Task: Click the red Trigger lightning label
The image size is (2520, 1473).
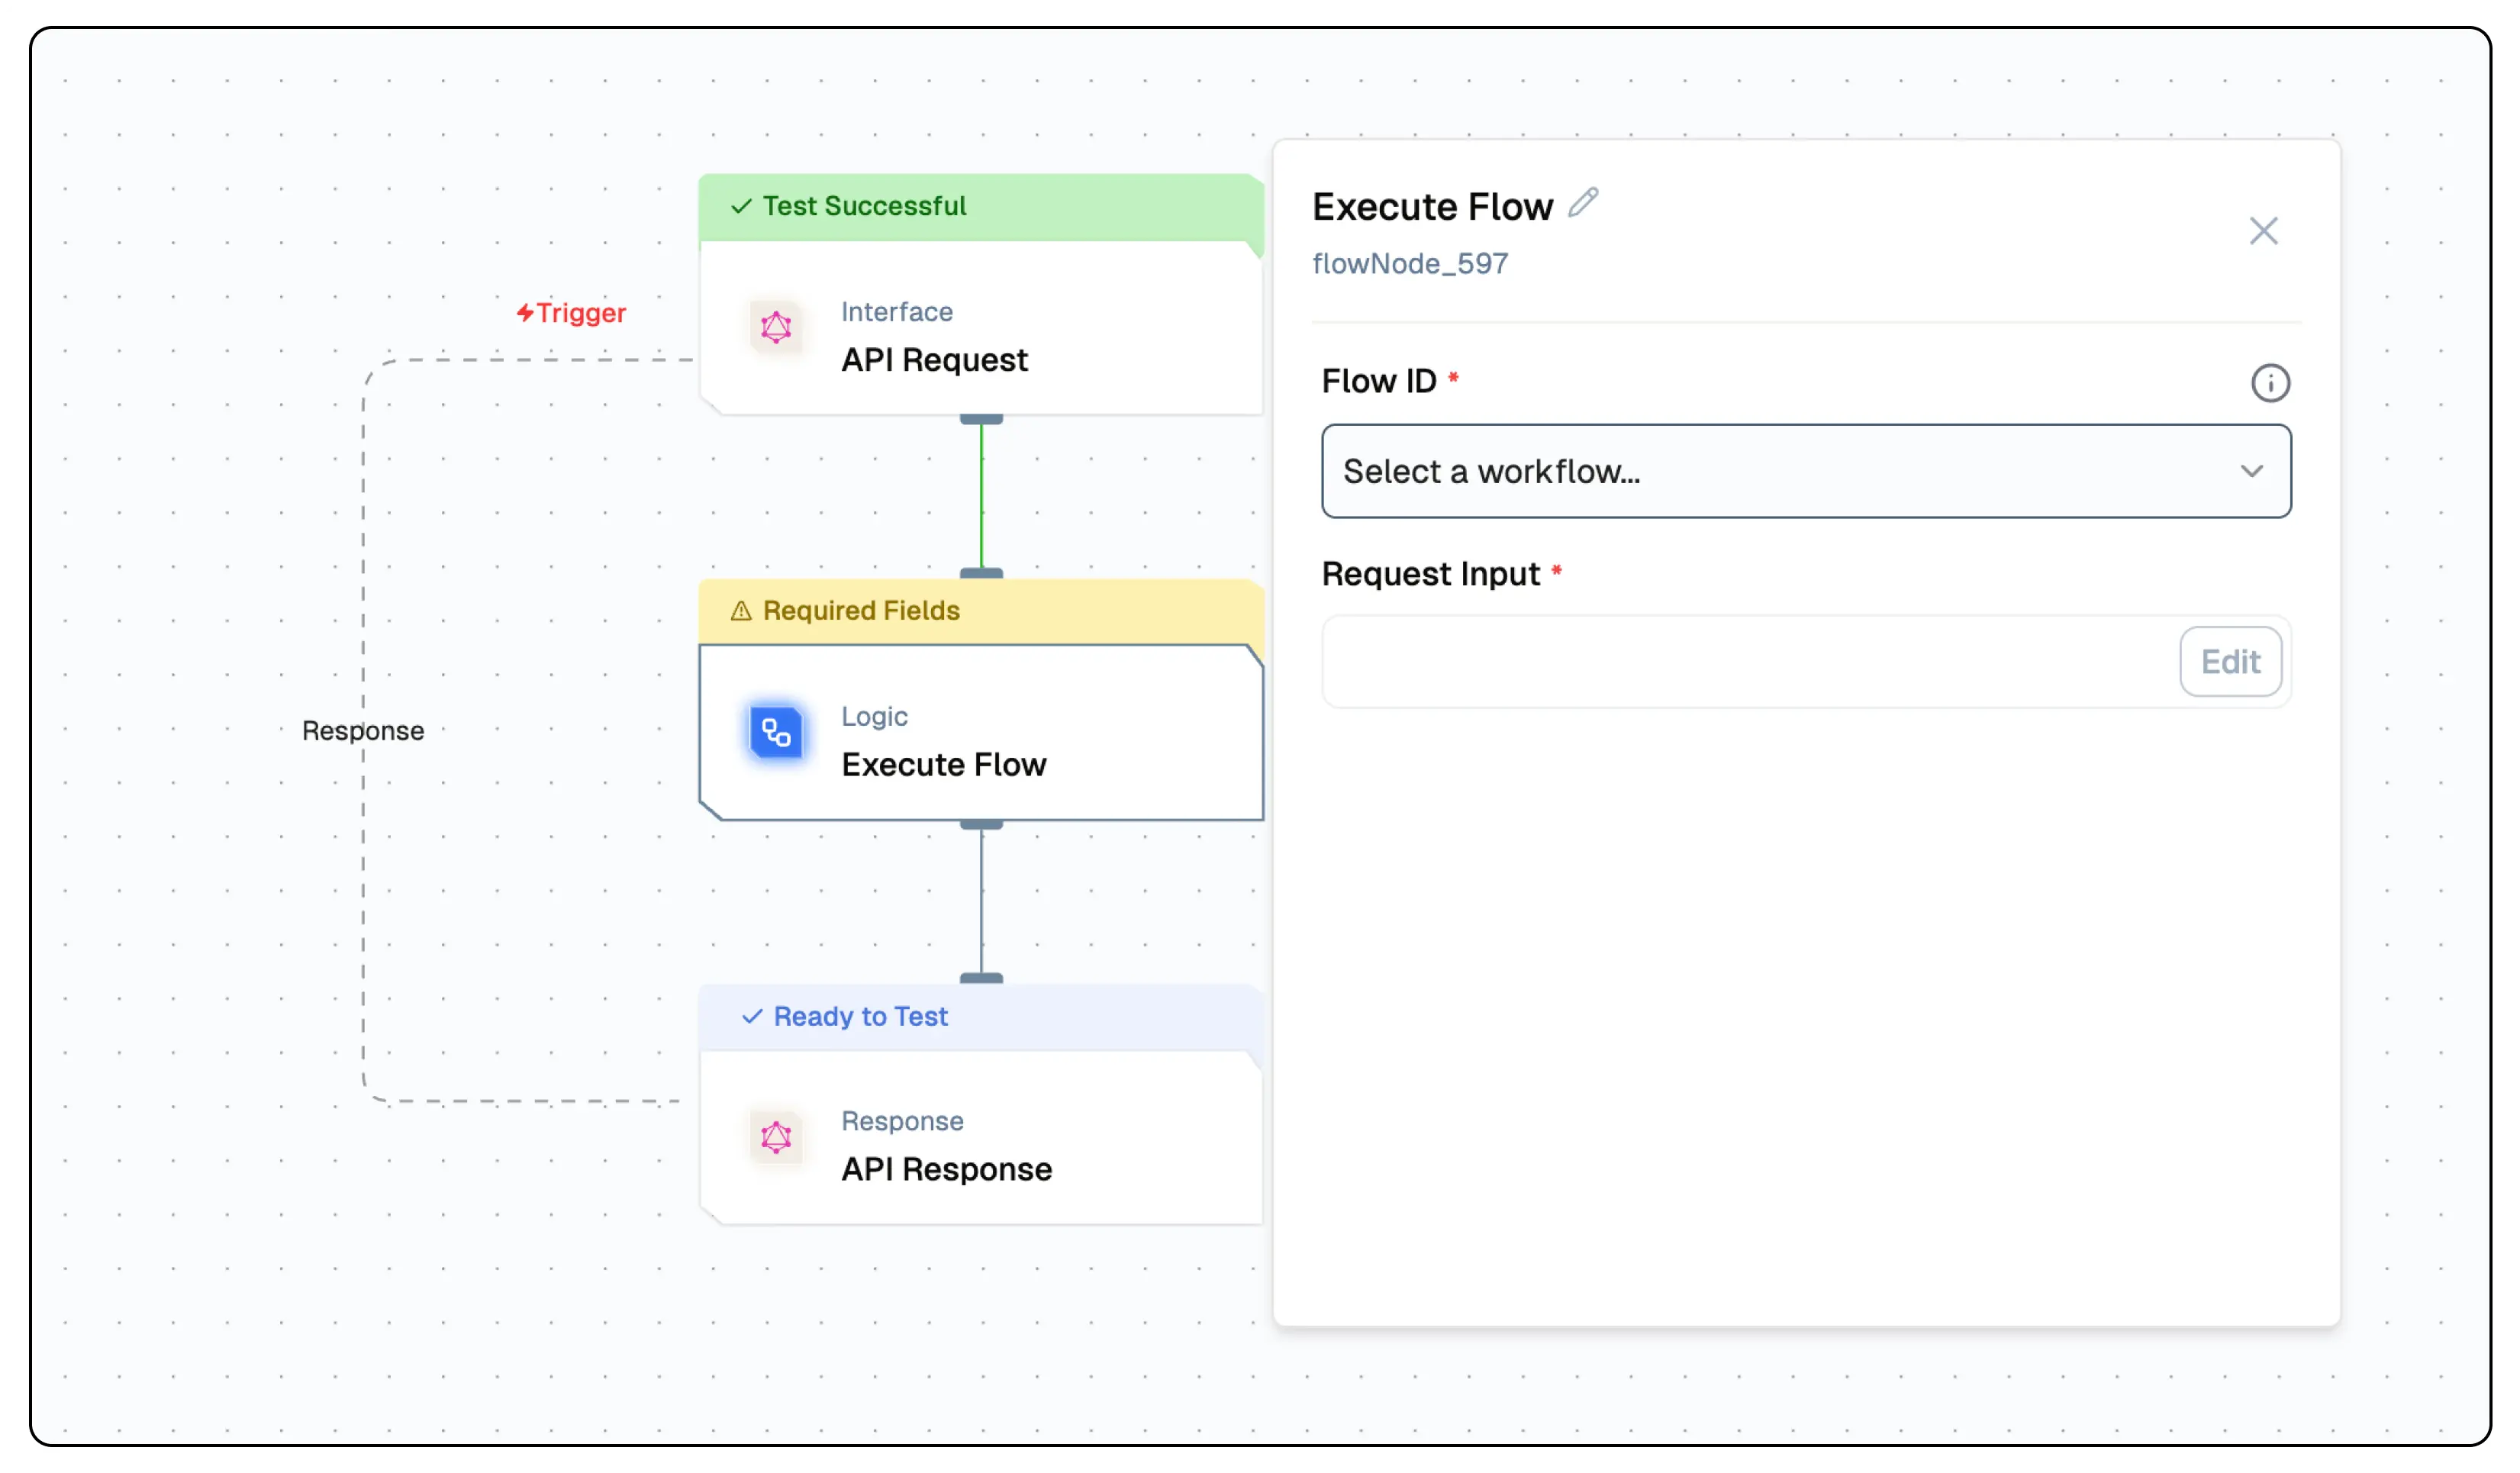Action: (572, 313)
